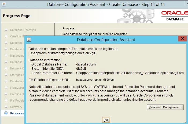Select the Network Configuration step
The image size is (188, 124).
point(17,68)
